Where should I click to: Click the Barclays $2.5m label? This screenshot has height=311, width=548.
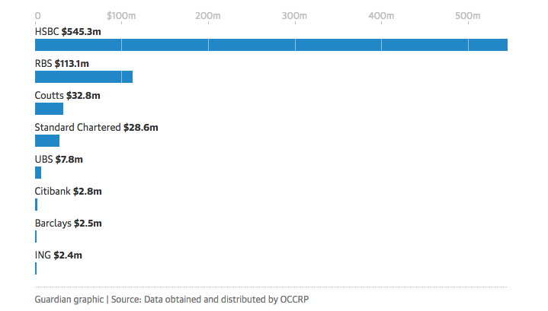point(68,224)
